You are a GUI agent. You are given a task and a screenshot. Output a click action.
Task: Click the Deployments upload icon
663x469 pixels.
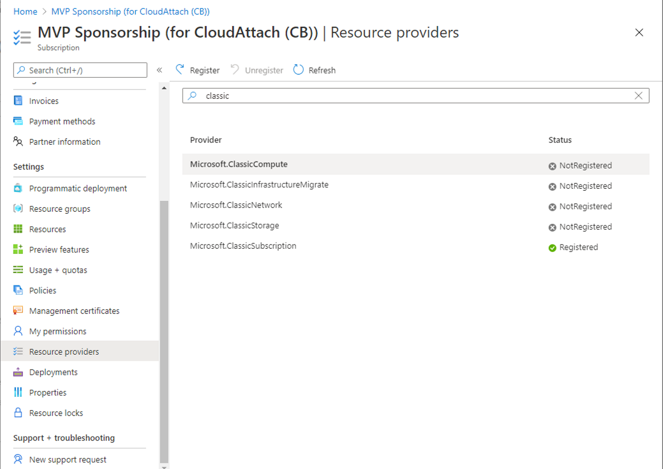point(18,372)
